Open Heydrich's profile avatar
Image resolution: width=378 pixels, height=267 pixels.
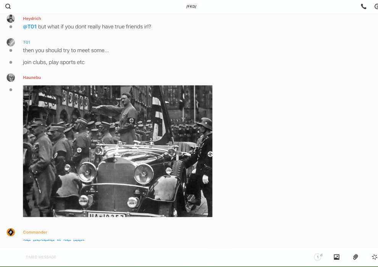11,19
